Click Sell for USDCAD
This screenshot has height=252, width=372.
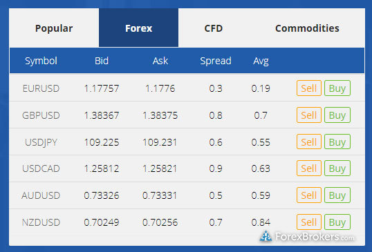[309, 168]
